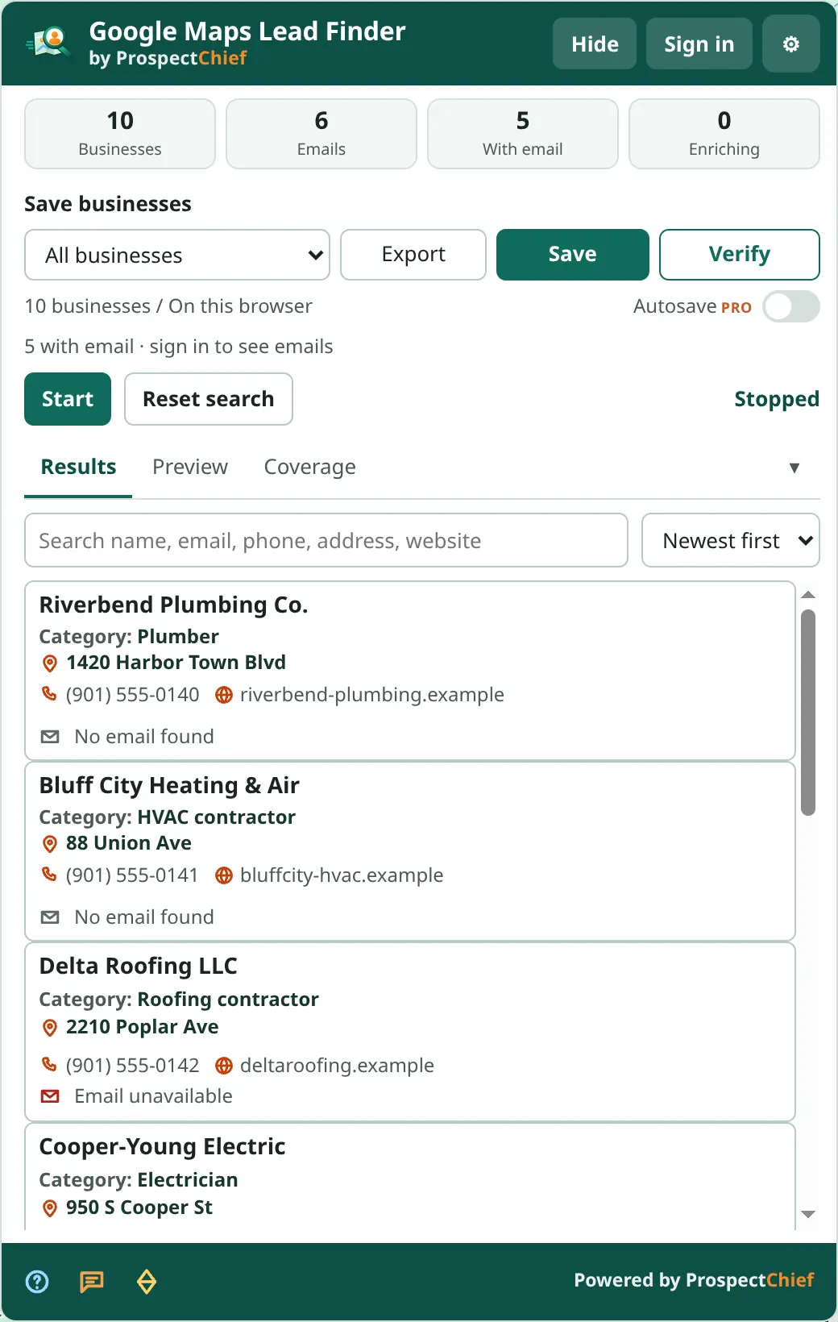
Task: Click Category: Roofing contractor text
Action: pyautogui.click(x=179, y=1000)
